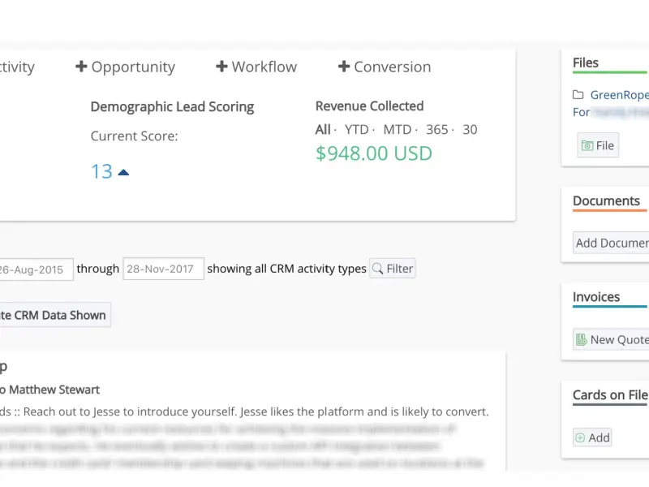Click the Filter button
Image resolution: width=649 pixels, height=487 pixels.
(x=393, y=269)
